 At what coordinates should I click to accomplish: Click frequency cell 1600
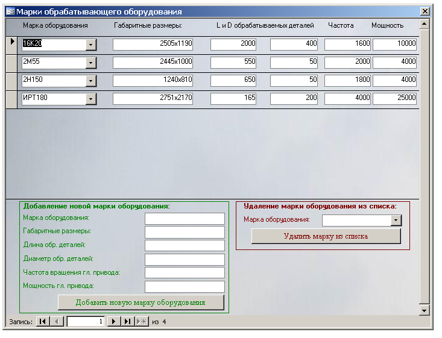pyautogui.click(x=347, y=45)
